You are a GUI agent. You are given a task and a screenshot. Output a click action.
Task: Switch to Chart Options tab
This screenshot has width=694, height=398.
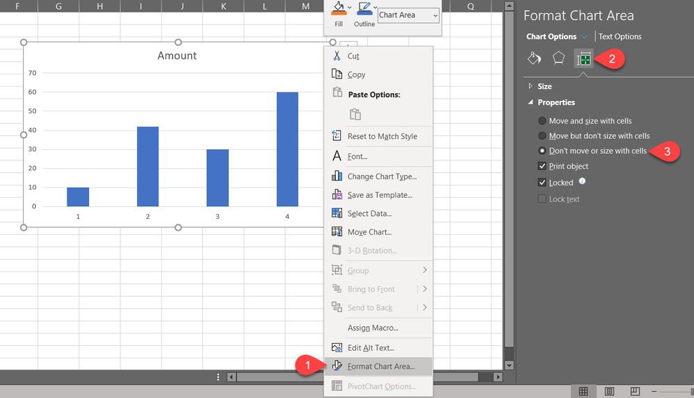tap(551, 37)
